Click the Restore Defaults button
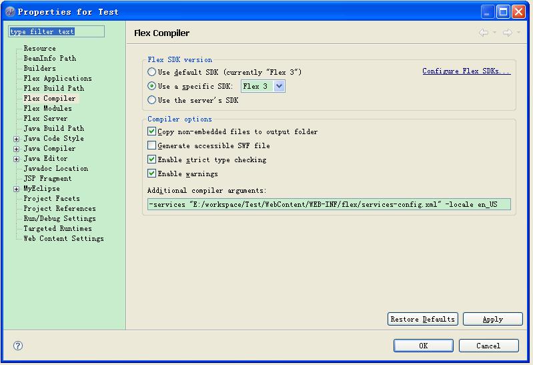The image size is (533, 365). pyautogui.click(x=423, y=319)
